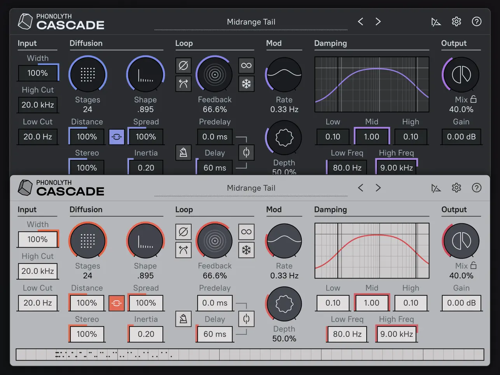Click the Mix knob in light Cascade

pyautogui.click(x=461, y=241)
